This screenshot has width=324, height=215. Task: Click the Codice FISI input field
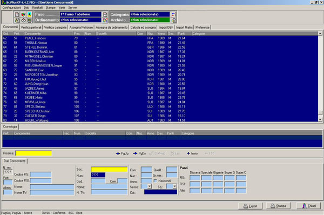click(40, 180)
